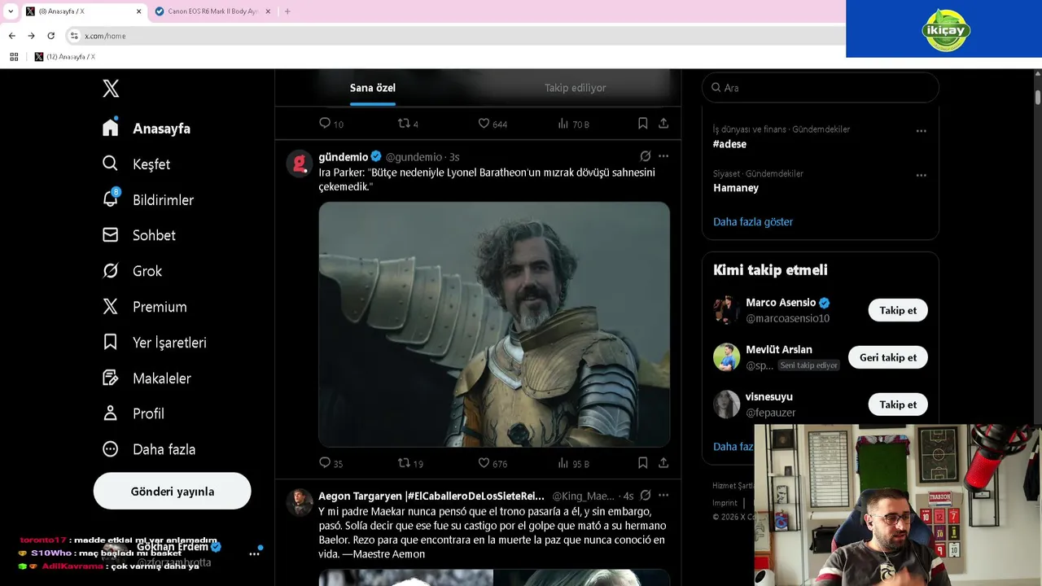The image size is (1042, 586).
Task: Follow visnesuyu
Action: pos(898,405)
